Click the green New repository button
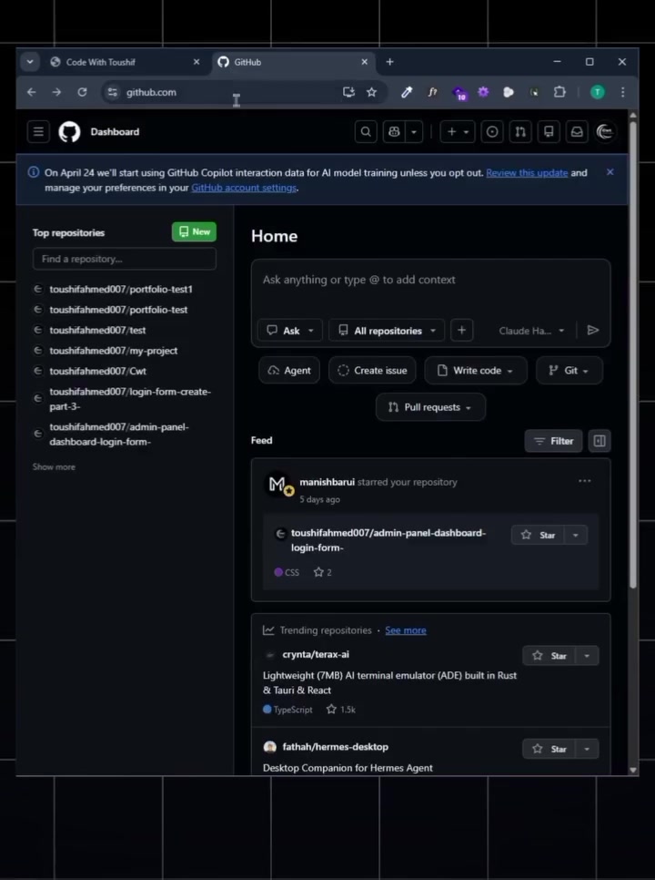The width and height of the screenshot is (655, 880). click(194, 231)
